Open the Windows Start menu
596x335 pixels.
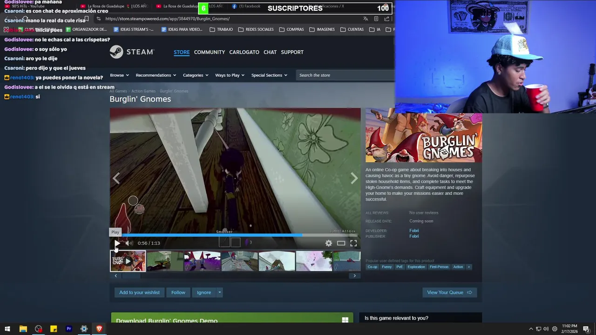click(x=7, y=329)
